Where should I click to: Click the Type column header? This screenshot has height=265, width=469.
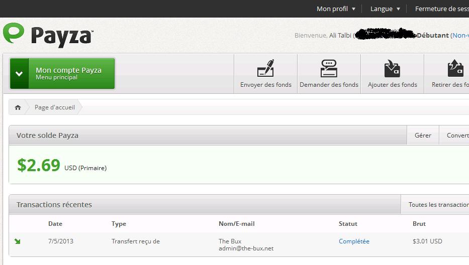(119, 224)
